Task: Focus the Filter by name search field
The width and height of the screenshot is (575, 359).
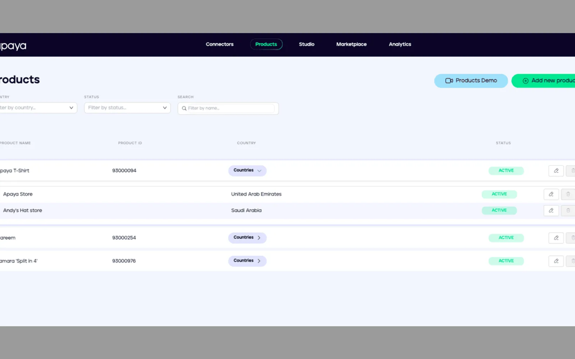Action: 228,108
